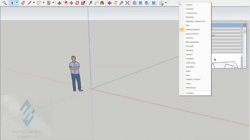Pick the Move tool
The image size is (250, 140).
pyautogui.click(x=71, y=3)
